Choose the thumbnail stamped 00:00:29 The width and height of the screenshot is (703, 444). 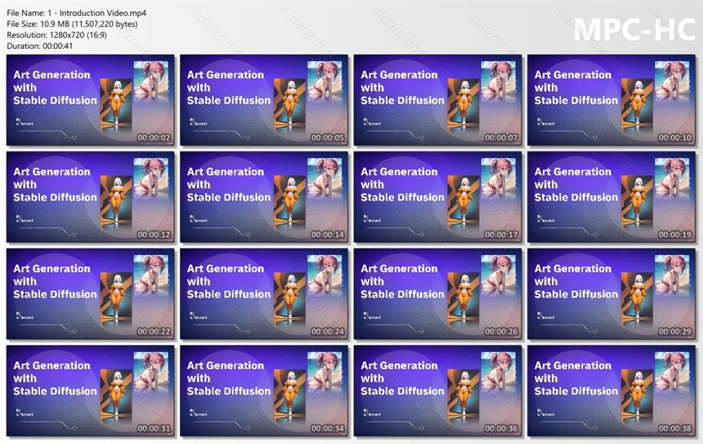tap(611, 294)
